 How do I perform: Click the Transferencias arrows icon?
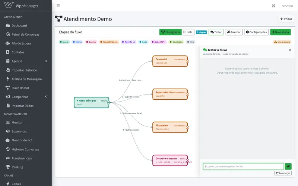(7, 158)
